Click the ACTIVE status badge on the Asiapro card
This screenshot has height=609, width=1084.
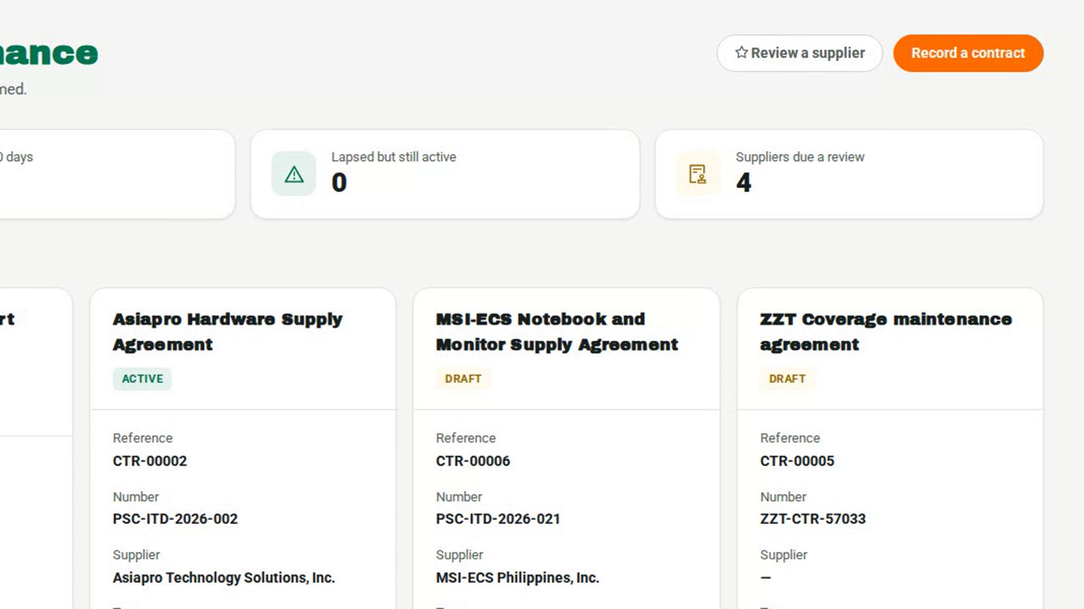(x=142, y=379)
